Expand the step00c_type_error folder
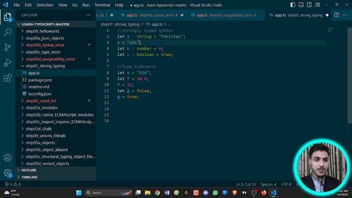This screenshot has width=352, height=198. 56,52
